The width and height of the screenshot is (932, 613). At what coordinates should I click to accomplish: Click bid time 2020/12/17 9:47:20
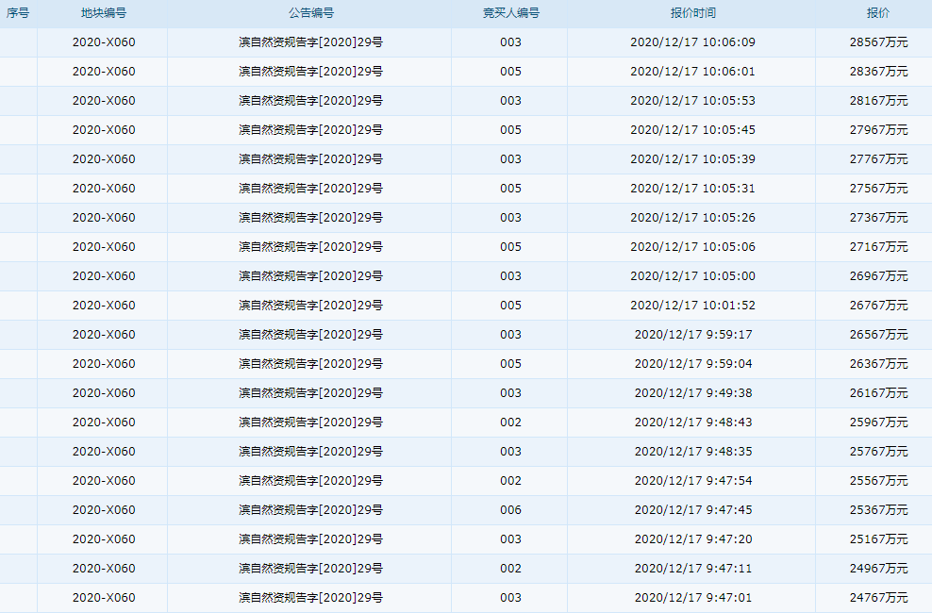coord(693,539)
